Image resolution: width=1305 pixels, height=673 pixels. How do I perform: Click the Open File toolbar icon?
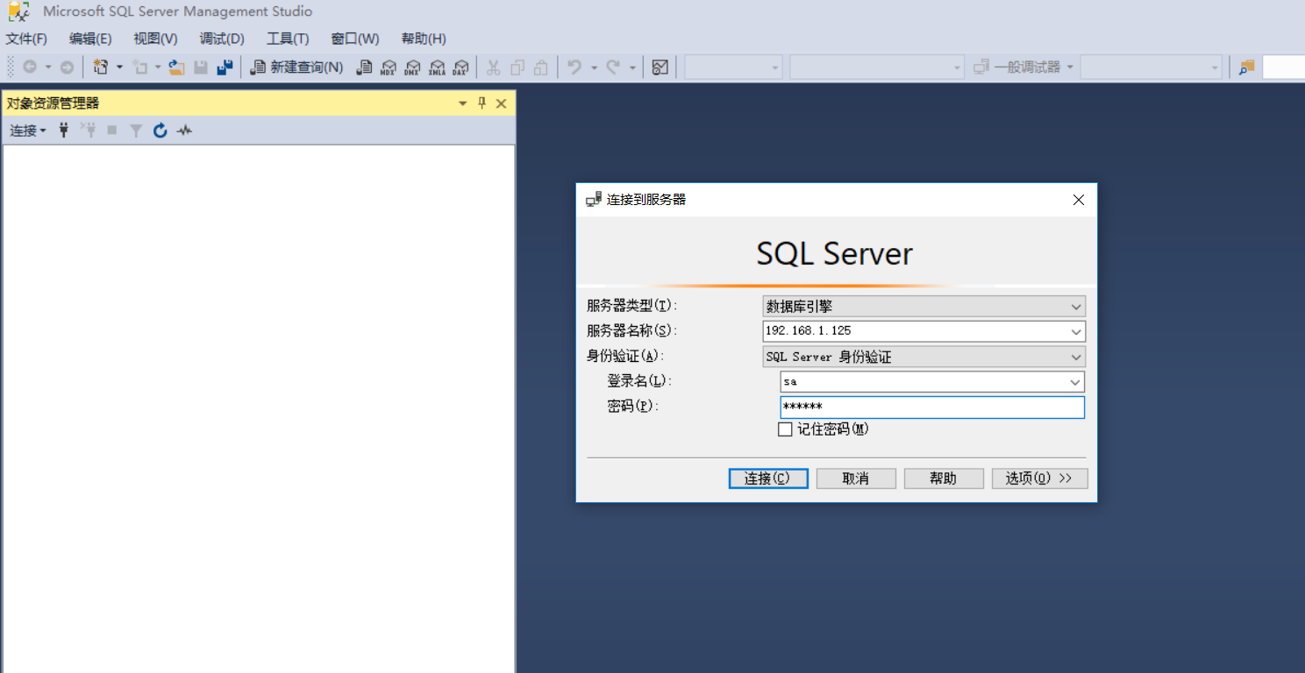[175, 67]
